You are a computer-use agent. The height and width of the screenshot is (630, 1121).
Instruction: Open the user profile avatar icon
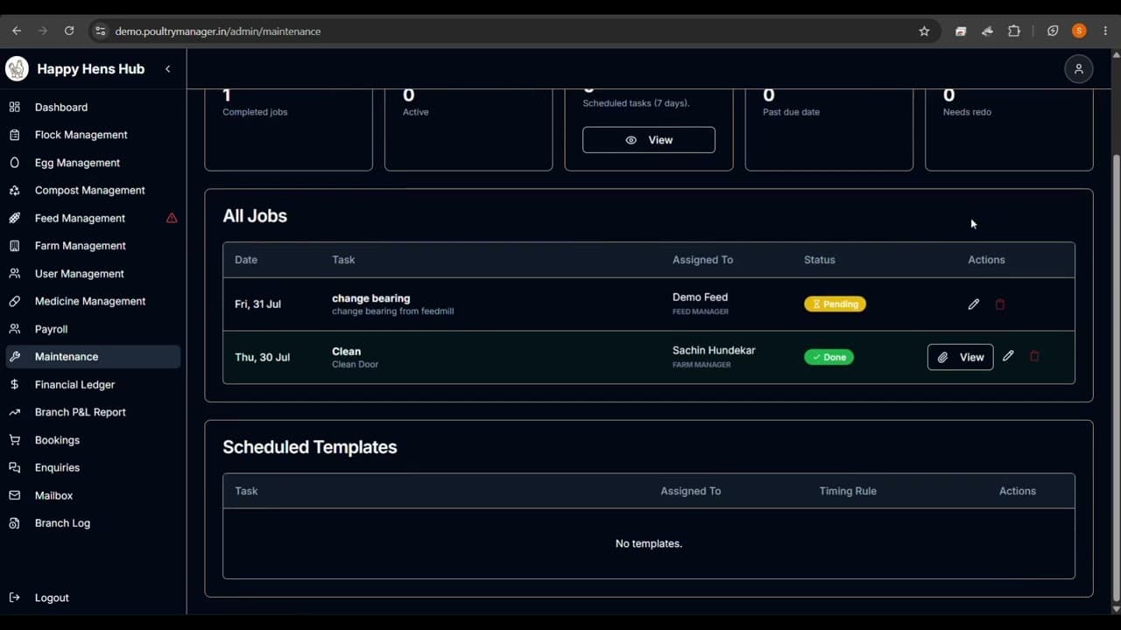tap(1079, 69)
